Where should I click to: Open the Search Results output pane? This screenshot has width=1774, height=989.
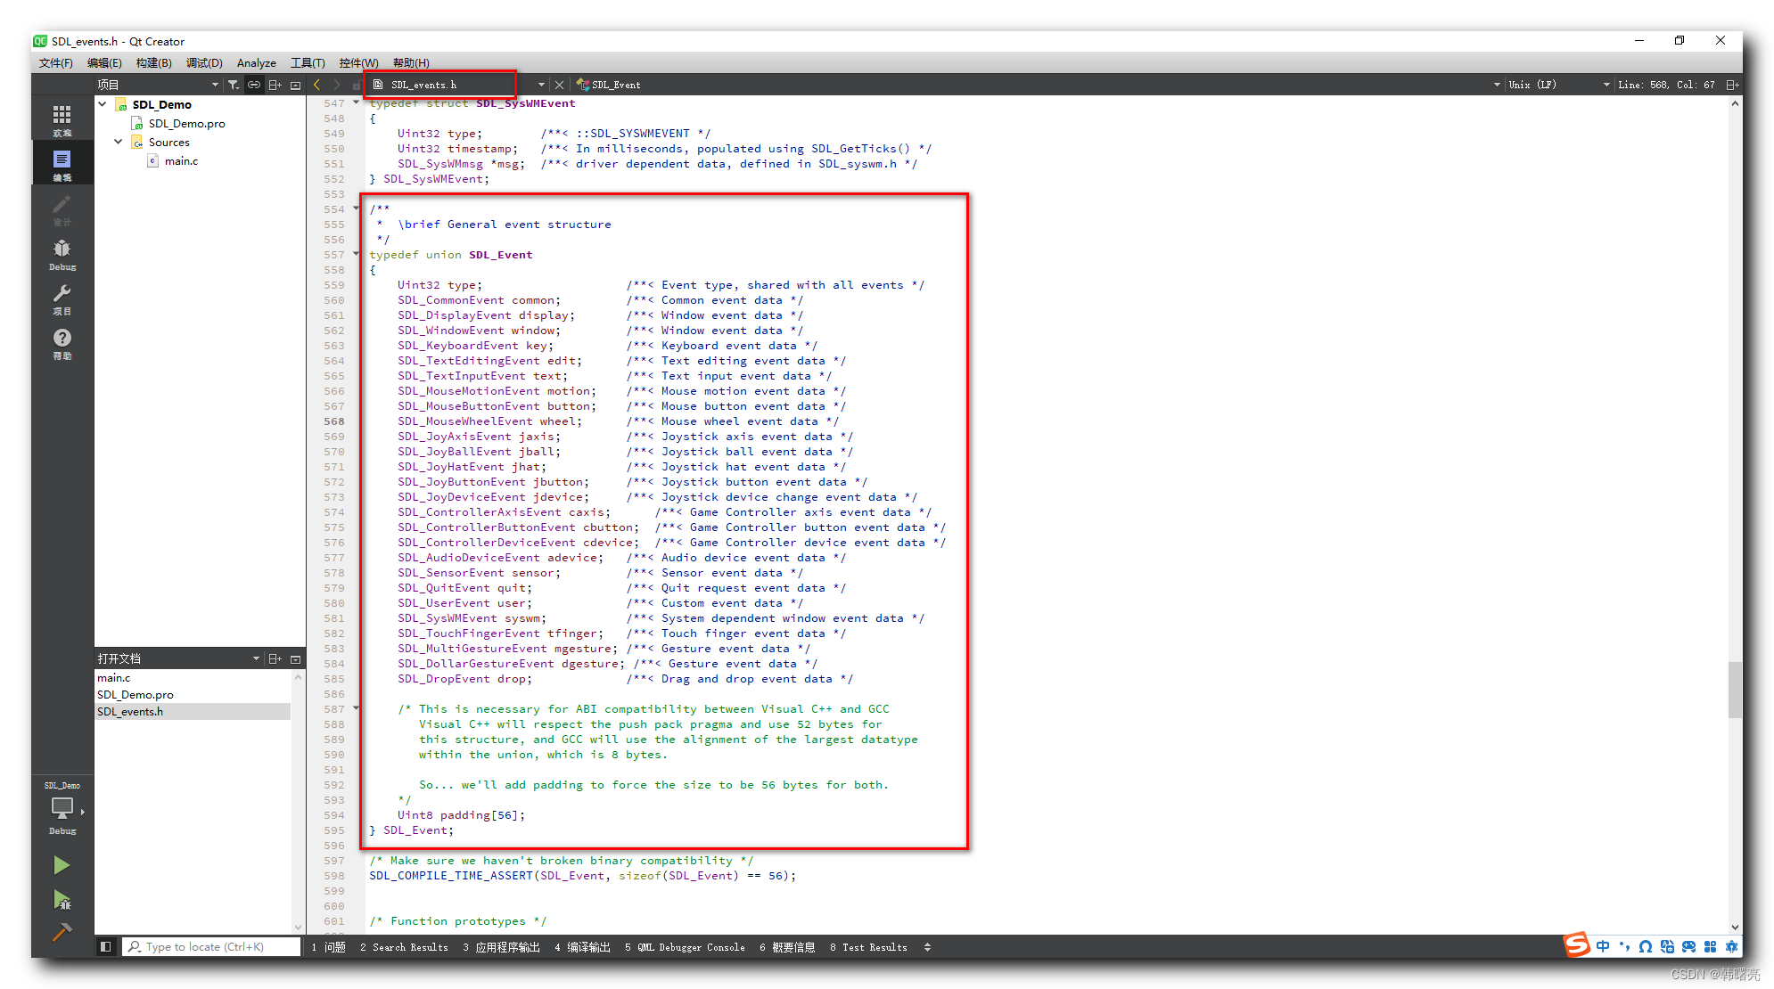click(x=405, y=947)
